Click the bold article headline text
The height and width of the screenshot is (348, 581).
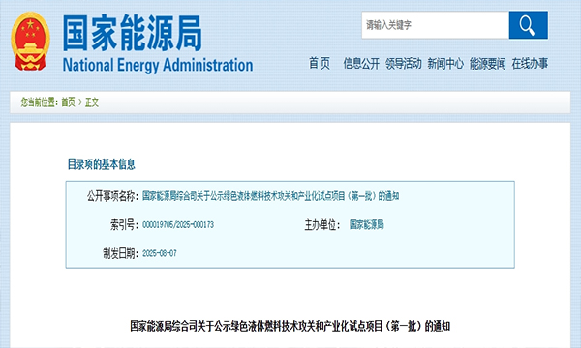pos(290,326)
